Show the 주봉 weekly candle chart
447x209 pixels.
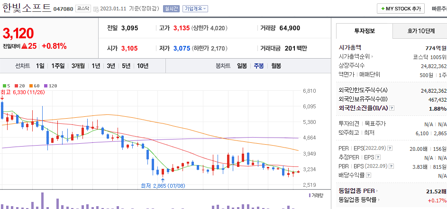tap(259, 66)
